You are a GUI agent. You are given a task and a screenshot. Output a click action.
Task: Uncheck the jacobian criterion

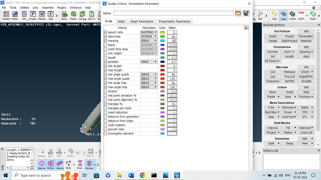(106, 62)
